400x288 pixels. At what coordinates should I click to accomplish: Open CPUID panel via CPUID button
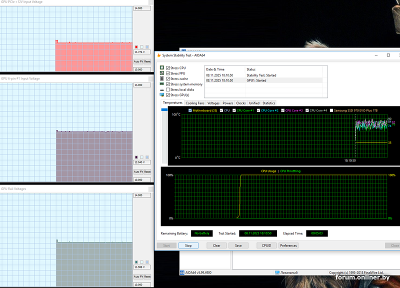click(266, 245)
